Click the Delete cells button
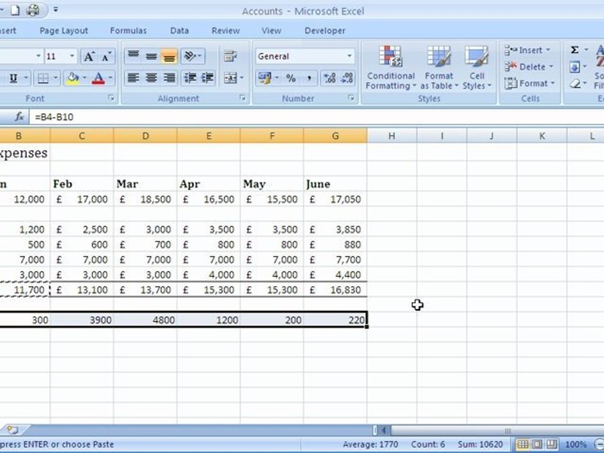 click(x=529, y=67)
